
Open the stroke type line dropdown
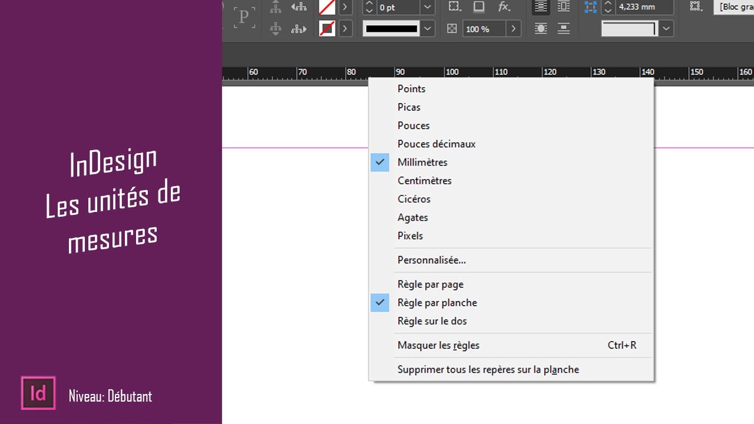pyautogui.click(x=428, y=28)
